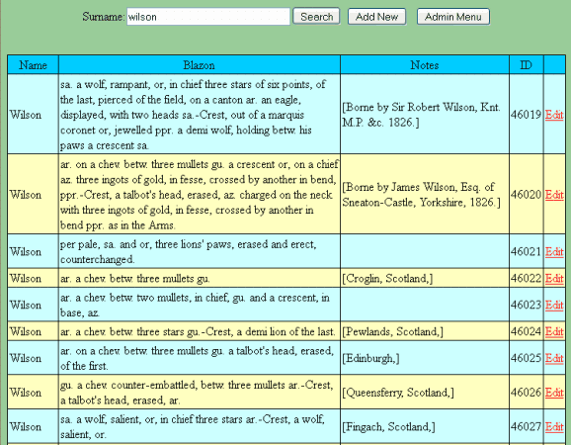Edit record 46021

point(554,252)
